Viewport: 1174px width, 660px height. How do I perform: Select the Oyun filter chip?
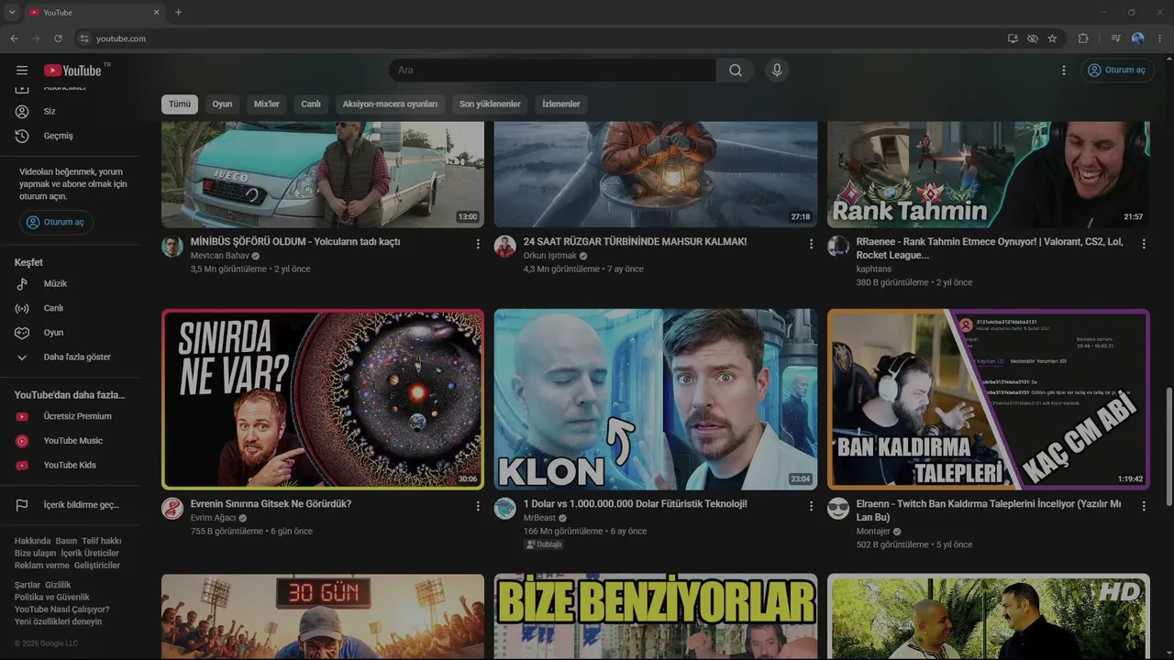(223, 104)
